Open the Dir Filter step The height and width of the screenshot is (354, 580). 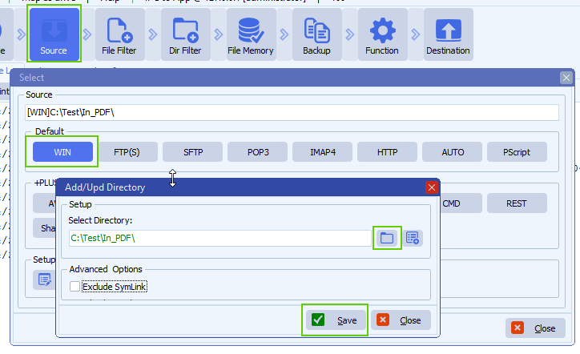tap(185, 34)
